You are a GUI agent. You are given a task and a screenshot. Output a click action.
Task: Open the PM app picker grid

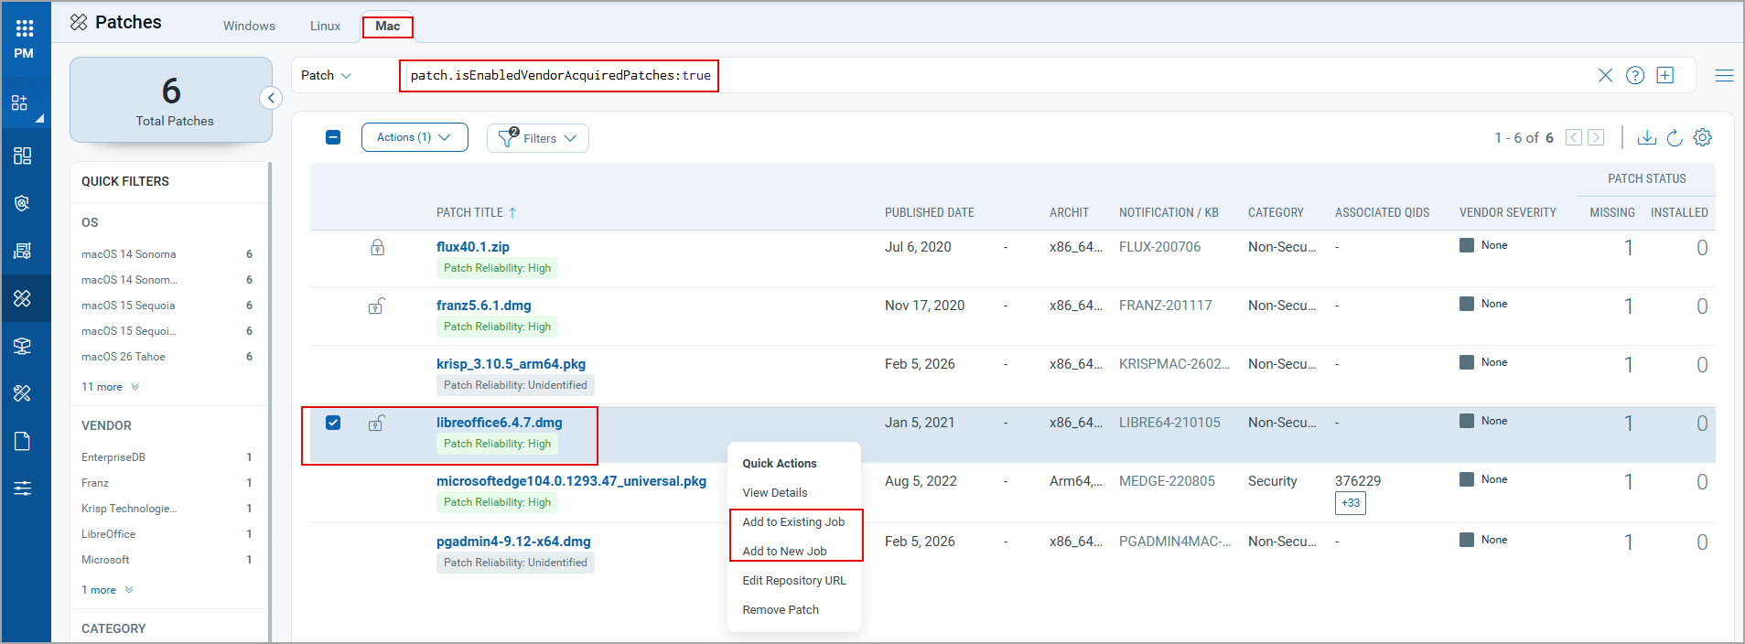pyautogui.click(x=24, y=29)
